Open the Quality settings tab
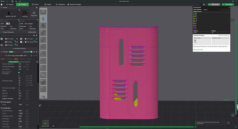 [3, 59]
